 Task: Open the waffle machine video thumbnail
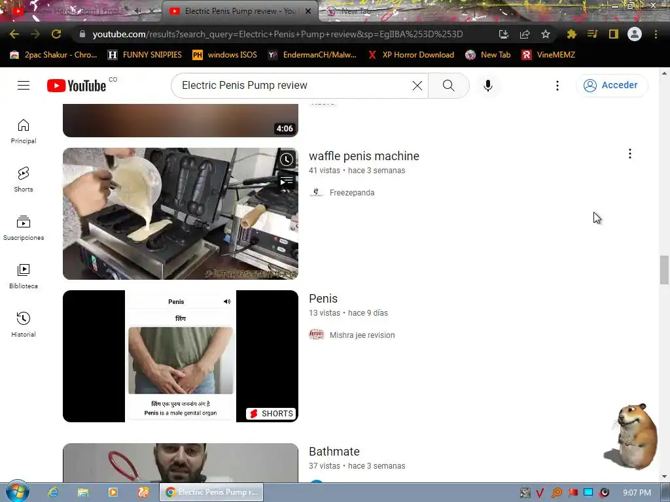(x=181, y=214)
